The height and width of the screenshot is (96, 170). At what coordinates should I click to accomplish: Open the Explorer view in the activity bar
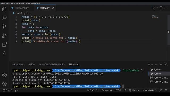click(x=4, y=9)
